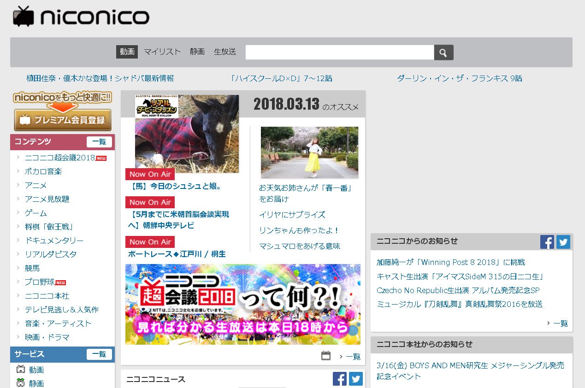Click the ニコニコニュース heading
This screenshot has width=585, height=388.
[156, 379]
